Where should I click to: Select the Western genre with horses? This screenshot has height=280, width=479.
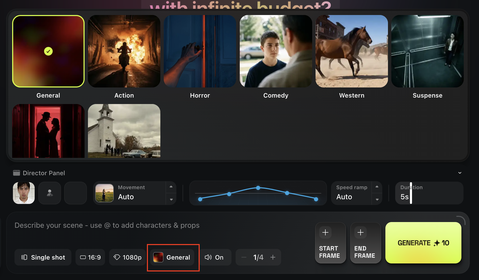click(352, 51)
